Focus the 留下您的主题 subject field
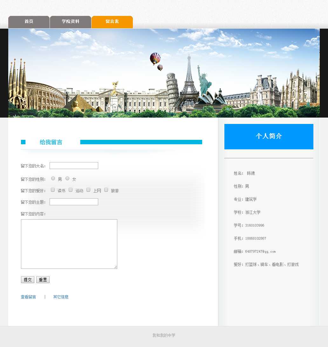328x347 pixels. pyautogui.click(x=74, y=202)
